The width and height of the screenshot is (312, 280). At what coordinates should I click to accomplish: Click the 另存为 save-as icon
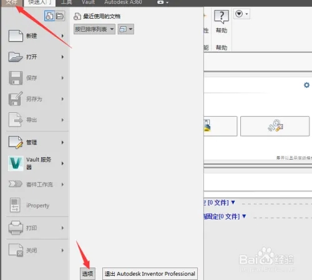(x=16, y=99)
